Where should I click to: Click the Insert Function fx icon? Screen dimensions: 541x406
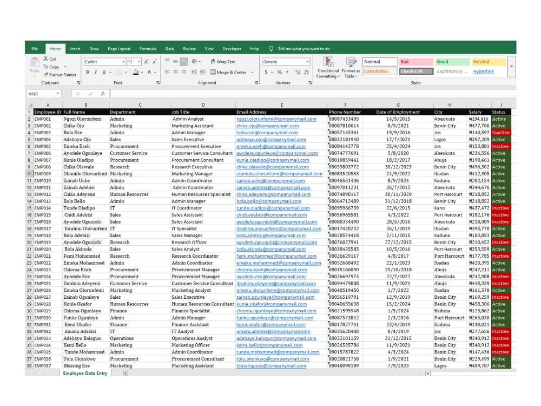[103, 94]
